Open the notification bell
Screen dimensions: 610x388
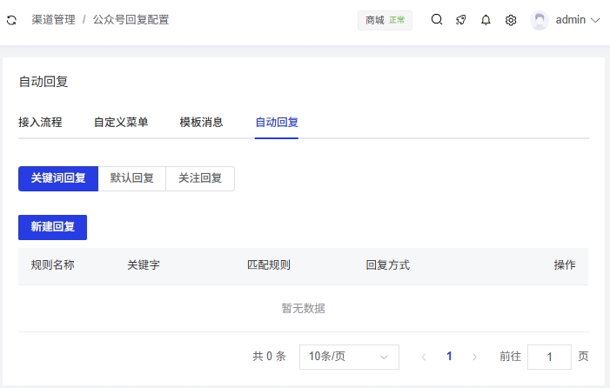click(x=486, y=20)
